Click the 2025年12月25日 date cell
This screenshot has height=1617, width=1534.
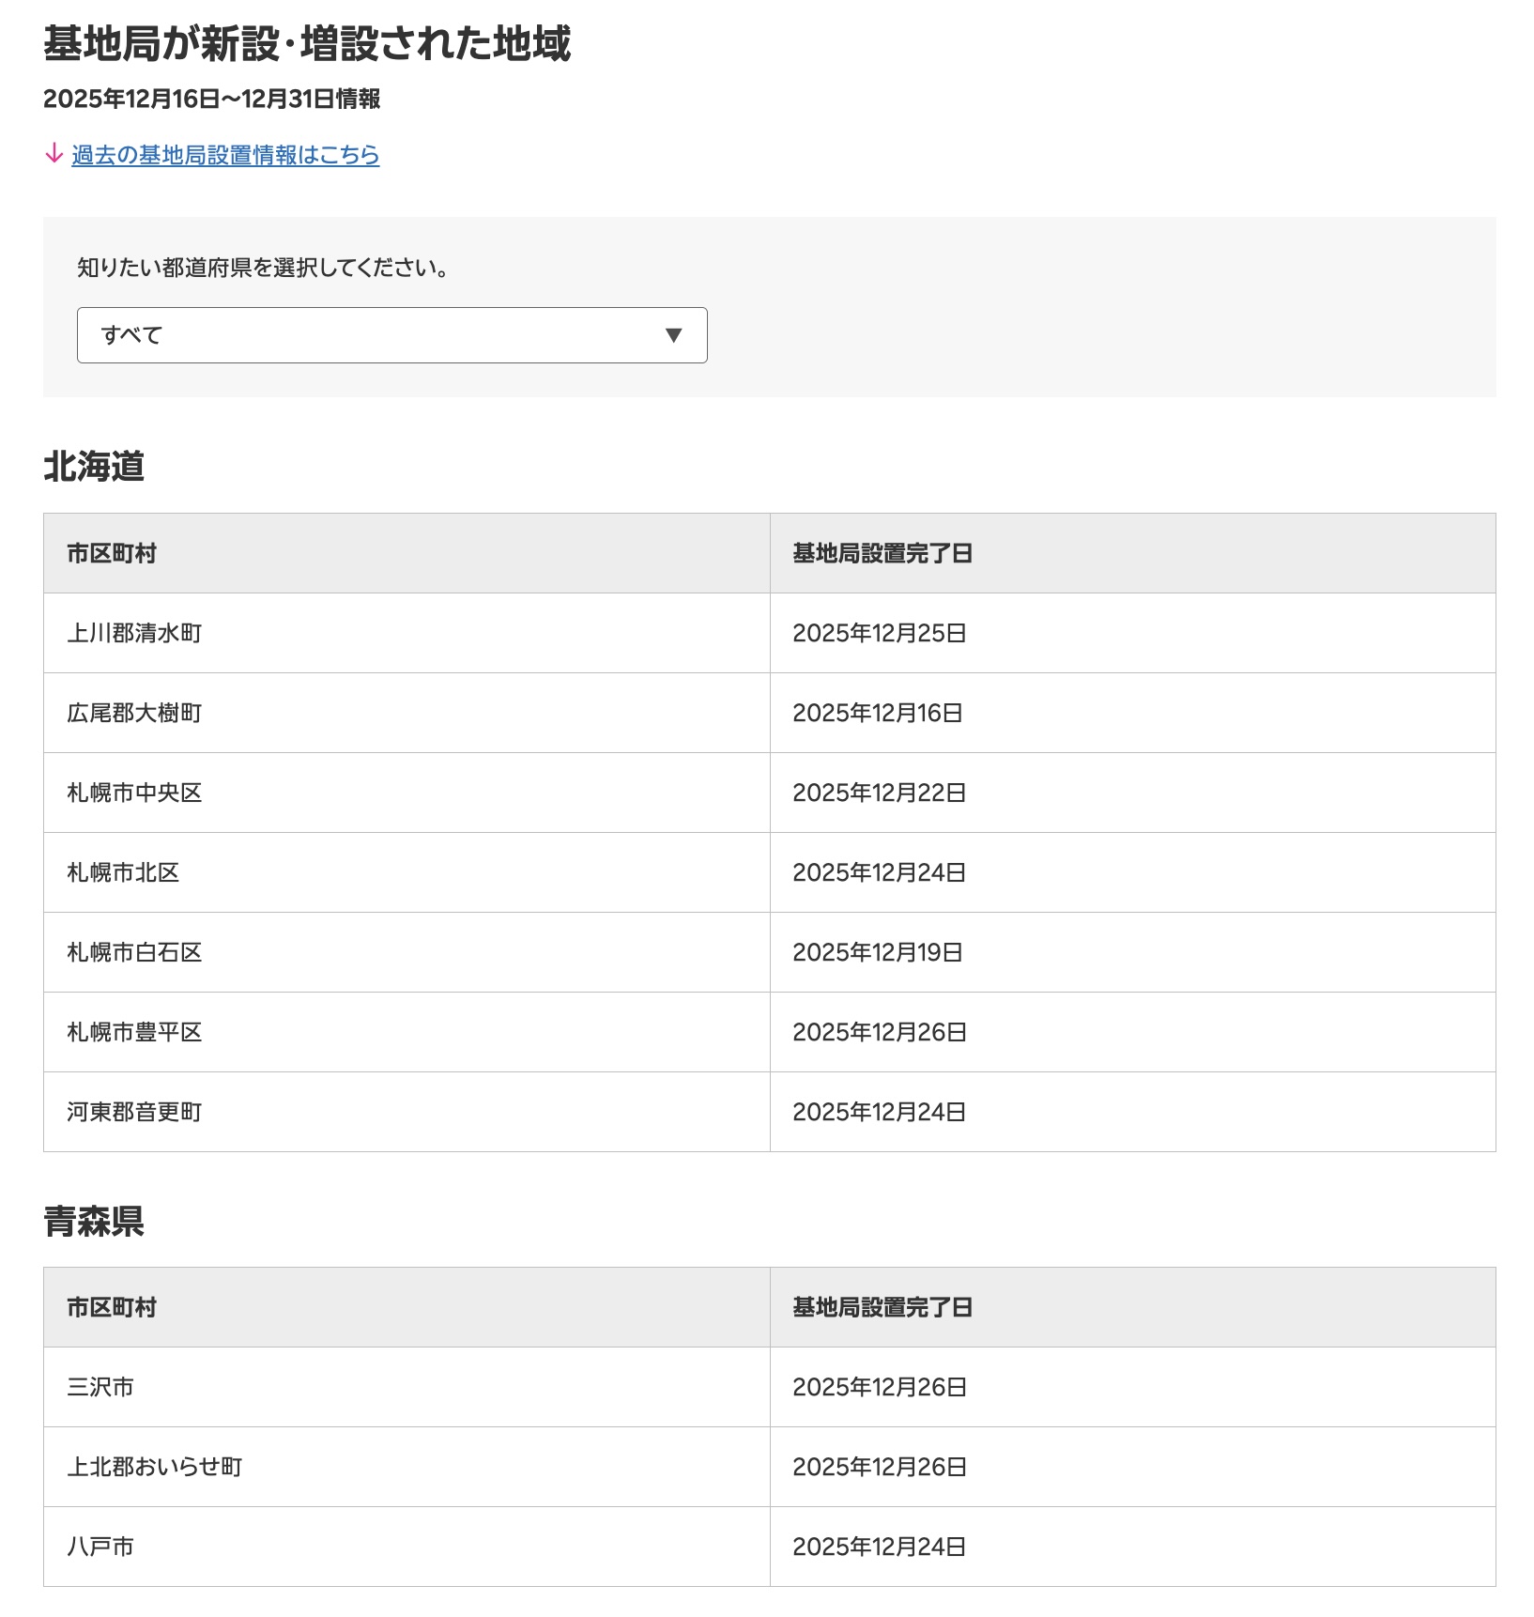tap(1132, 633)
